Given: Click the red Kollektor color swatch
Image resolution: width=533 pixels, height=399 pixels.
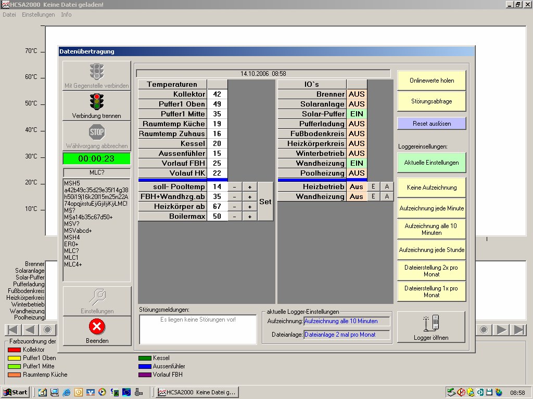Looking at the screenshot, I should click(14, 350).
